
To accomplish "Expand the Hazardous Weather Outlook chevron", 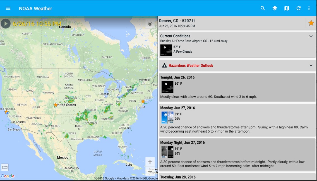I will [x=311, y=65].
